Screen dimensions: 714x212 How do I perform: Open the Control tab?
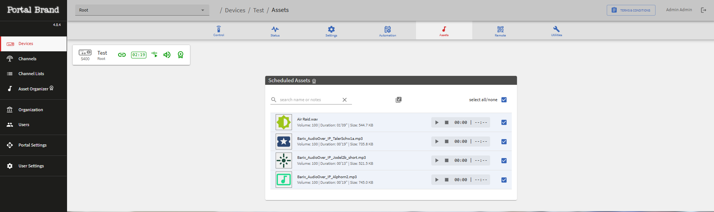pos(219,30)
